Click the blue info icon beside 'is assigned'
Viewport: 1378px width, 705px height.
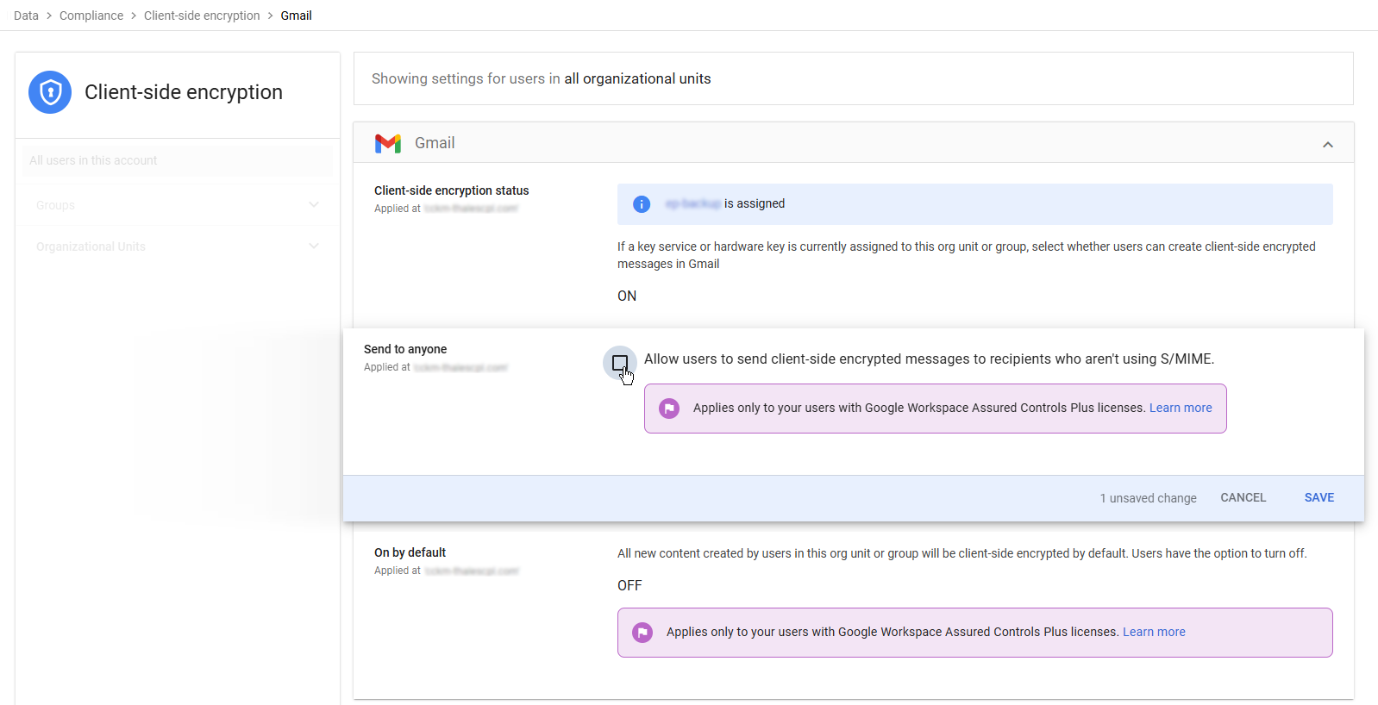[642, 204]
